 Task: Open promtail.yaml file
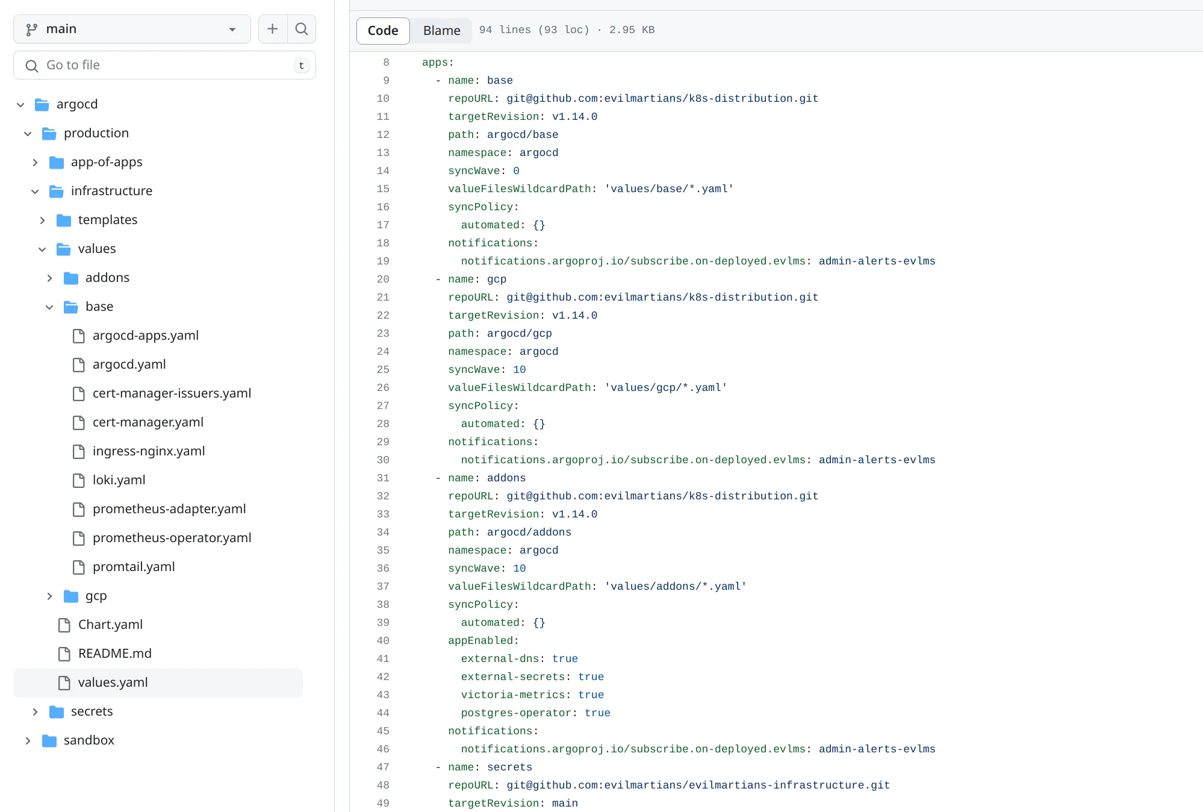[134, 567]
